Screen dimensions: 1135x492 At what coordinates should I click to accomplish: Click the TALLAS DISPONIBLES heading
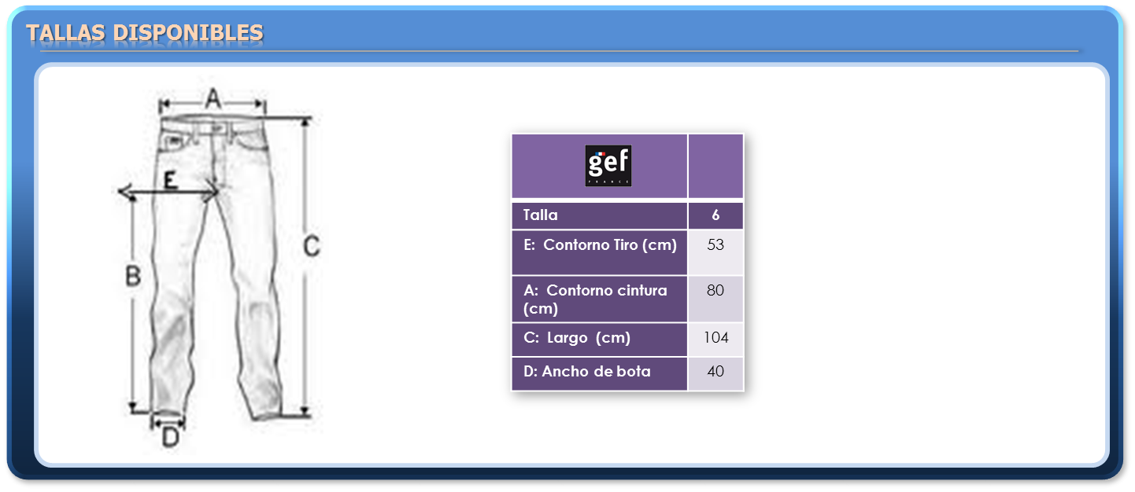(145, 33)
